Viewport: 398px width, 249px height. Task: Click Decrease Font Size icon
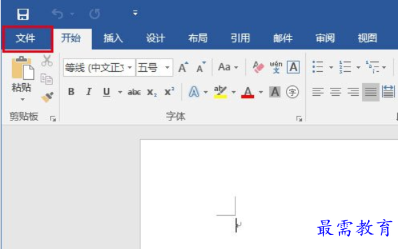pos(201,67)
